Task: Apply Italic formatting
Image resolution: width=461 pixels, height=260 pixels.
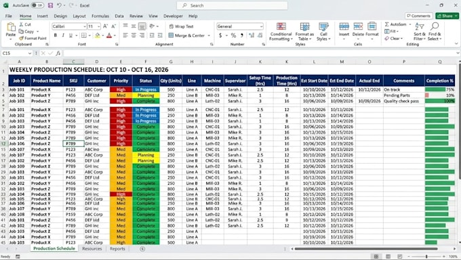Action: coord(63,35)
